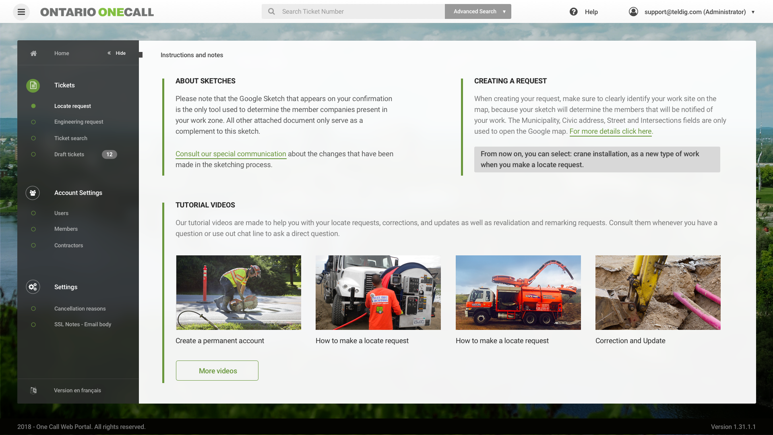Open the Contractors menu item

click(x=68, y=245)
